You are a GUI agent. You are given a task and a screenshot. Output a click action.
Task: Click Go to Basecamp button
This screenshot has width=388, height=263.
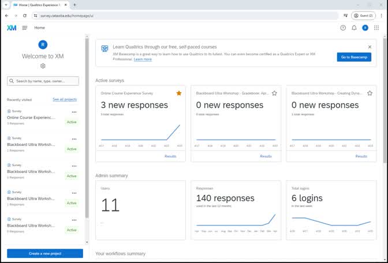(354, 57)
